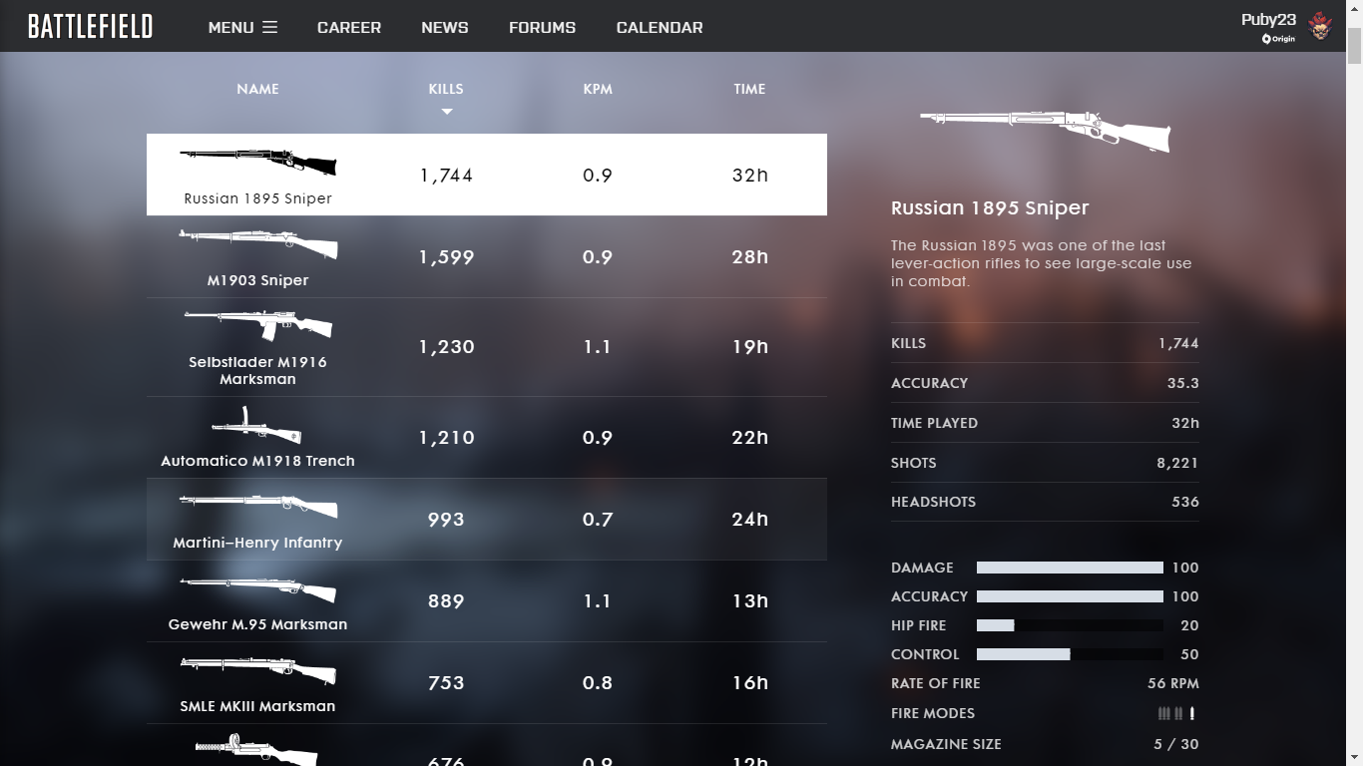Open the CALENDAR page
The width and height of the screenshot is (1363, 766).
660,27
